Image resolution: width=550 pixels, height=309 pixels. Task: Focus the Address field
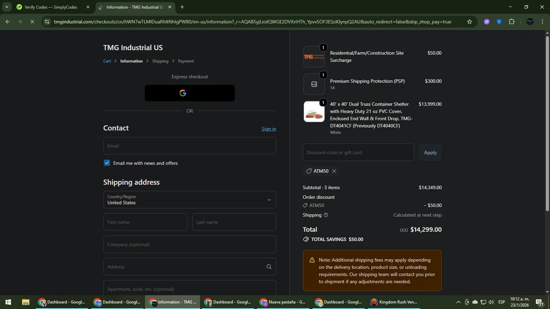pyautogui.click(x=190, y=267)
